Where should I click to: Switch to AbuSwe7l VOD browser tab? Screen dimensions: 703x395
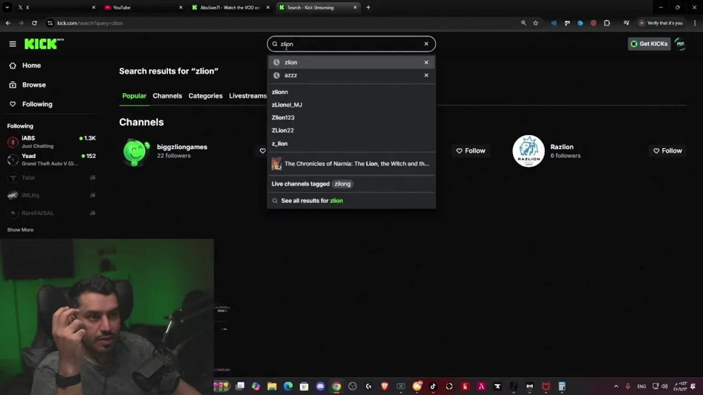[x=231, y=7]
